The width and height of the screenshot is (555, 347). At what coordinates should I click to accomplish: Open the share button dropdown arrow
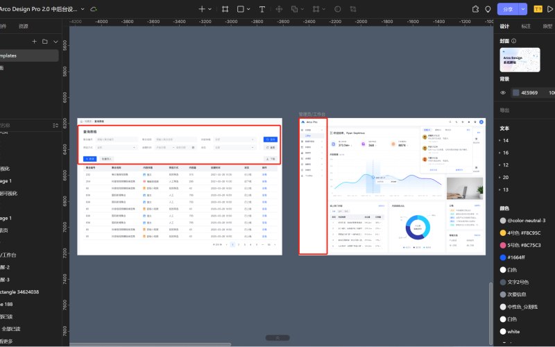click(x=523, y=9)
